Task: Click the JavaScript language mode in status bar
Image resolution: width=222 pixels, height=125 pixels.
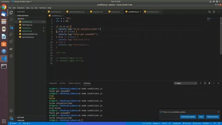Action: click(177, 124)
